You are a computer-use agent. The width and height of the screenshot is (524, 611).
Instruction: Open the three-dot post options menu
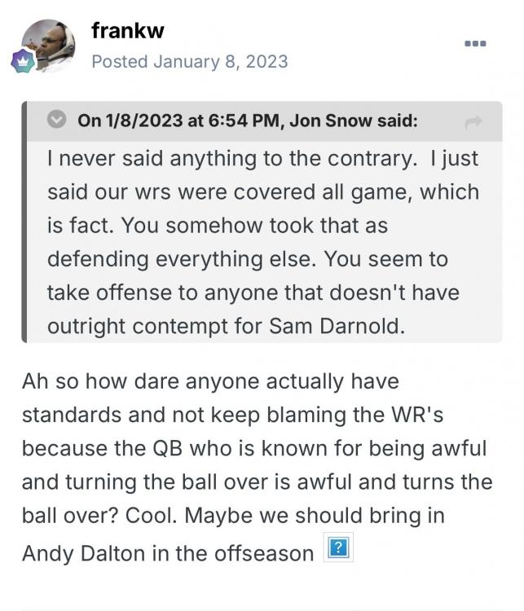tap(475, 43)
